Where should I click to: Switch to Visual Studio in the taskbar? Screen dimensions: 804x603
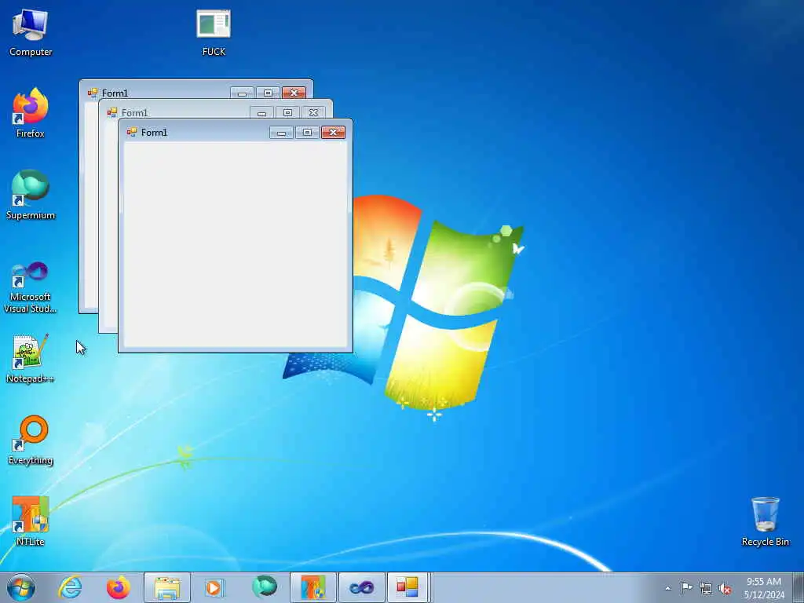[361, 587]
